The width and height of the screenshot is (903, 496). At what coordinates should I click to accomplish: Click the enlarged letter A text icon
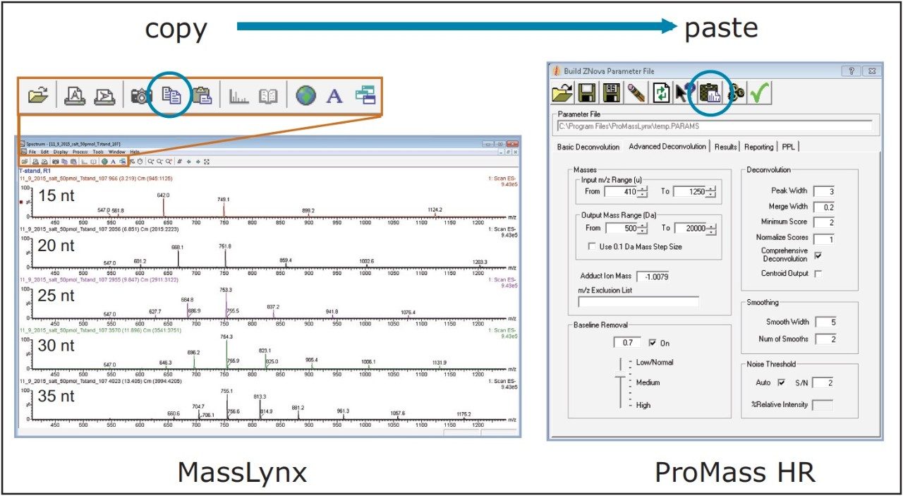[334, 96]
